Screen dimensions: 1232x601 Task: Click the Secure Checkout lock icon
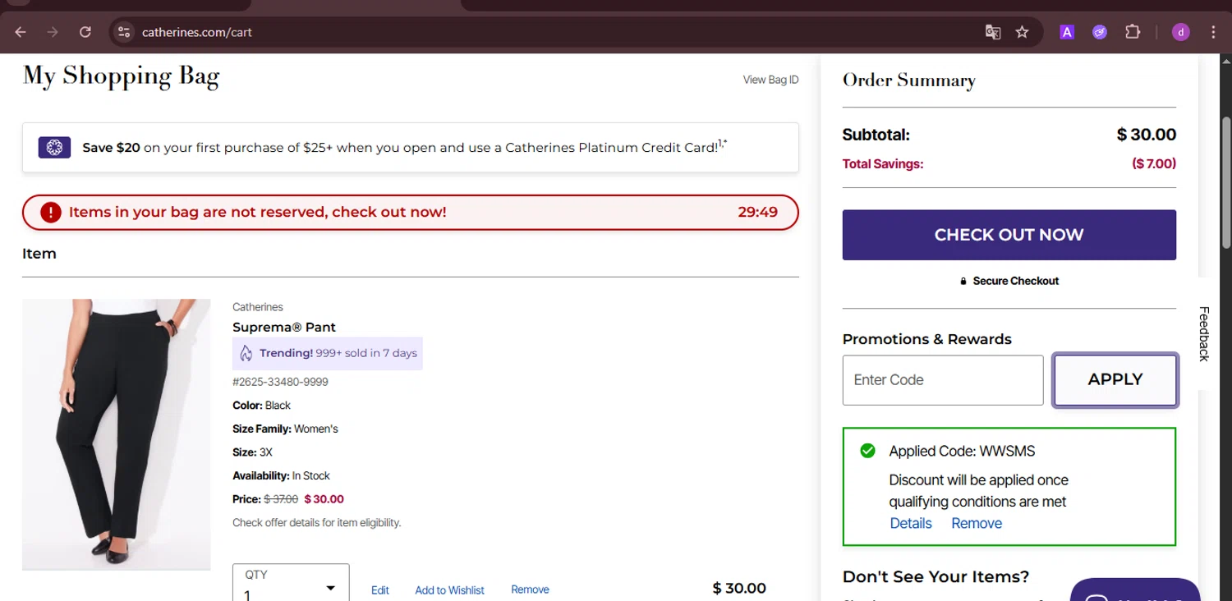pyautogui.click(x=963, y=281)
